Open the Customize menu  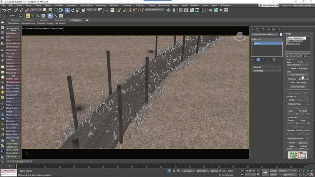(x=127, y=5)
